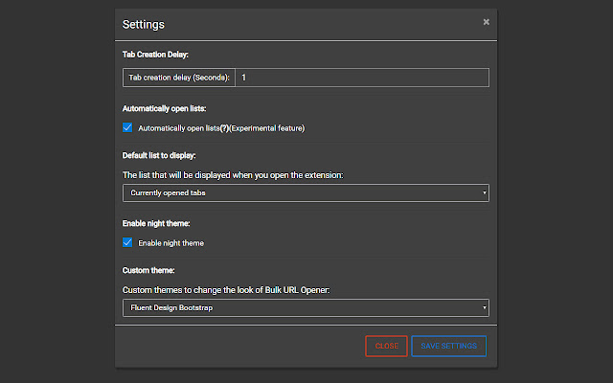Expand the Fluent Design Bootstrap theme dropdown

[306, 307]
